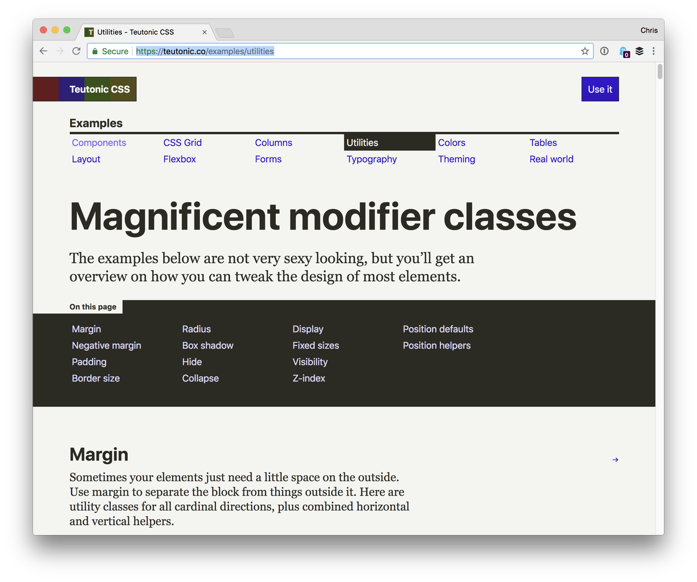Screen dimensions: 697x582
Task: Select the Typography menu entry
Action: tap(372, 159)
